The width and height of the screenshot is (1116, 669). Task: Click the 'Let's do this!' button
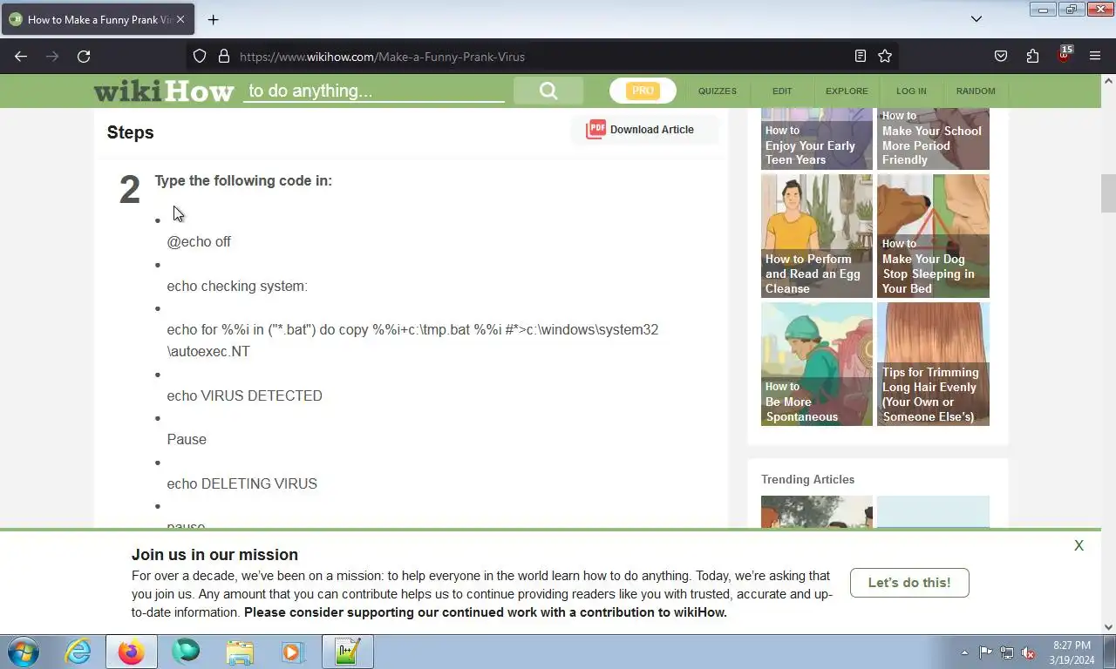pos(909,583)
